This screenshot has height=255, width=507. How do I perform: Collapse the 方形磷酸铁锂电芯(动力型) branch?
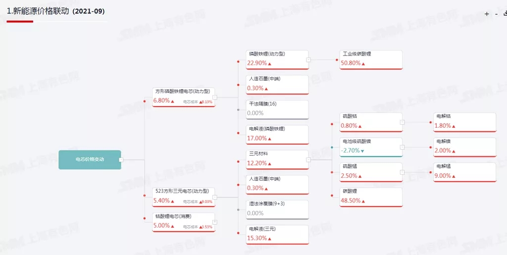pyautogui.click(x=215, y=98)
